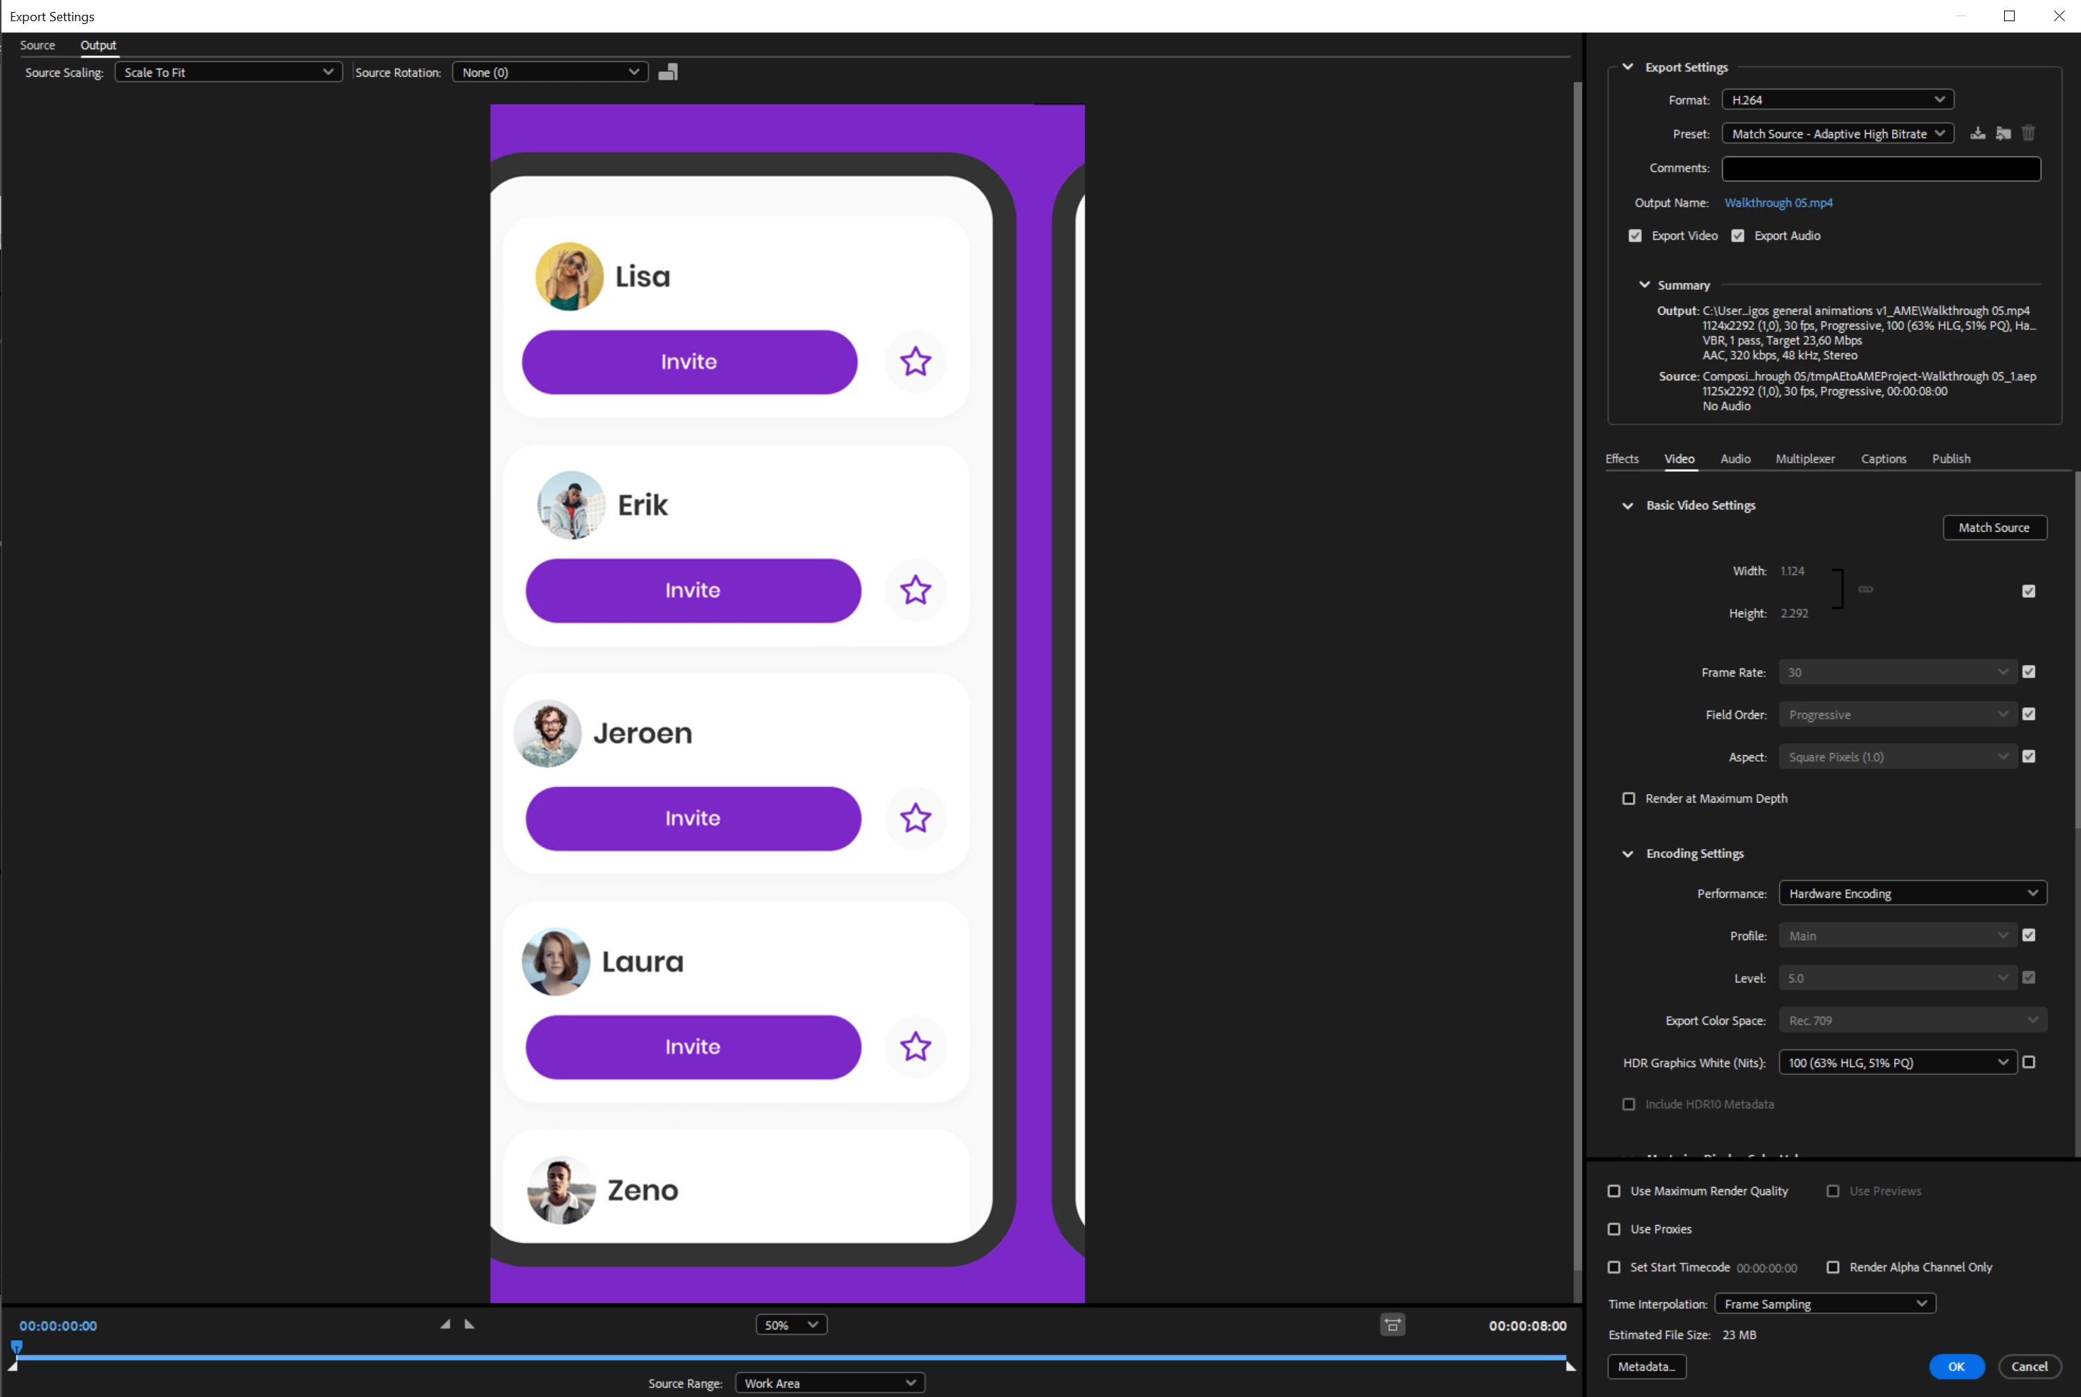Check Render at Maximum Depth

[1628, 798]
